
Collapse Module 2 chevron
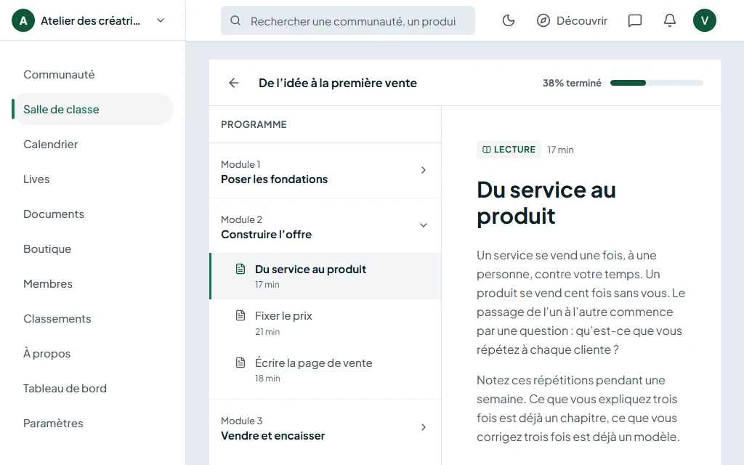(x=424, y=225)
